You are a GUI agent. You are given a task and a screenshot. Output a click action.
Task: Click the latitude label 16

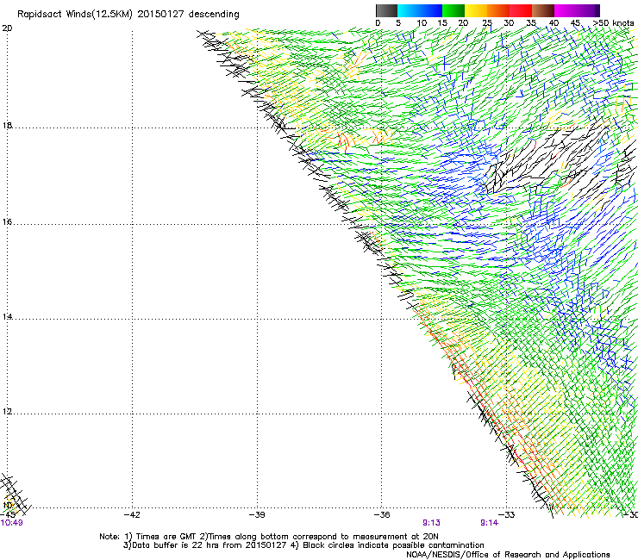pos(7,222)
